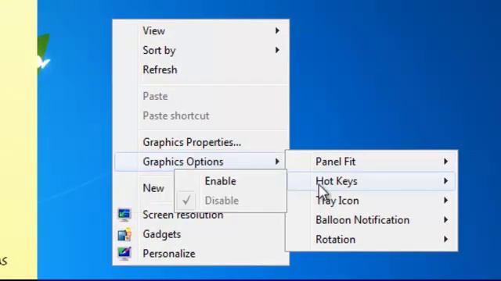The image size is (501, 281).
Task: Open the Balloon Notification submenu
Action: coord(372,220)
